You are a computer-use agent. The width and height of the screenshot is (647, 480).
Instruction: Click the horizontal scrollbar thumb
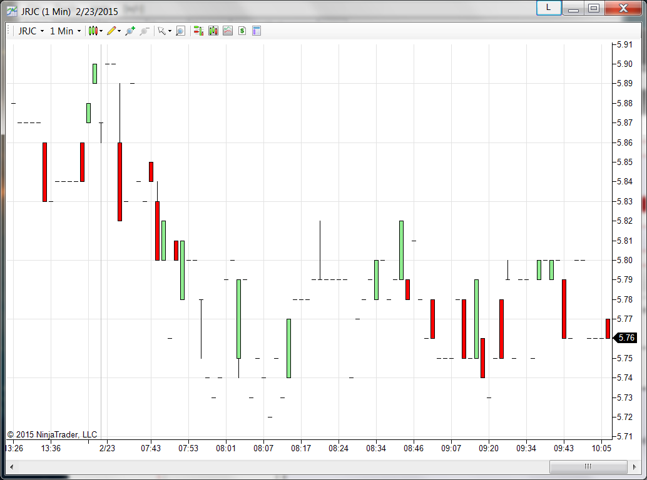pyautogui.click(x=588, y=467)
